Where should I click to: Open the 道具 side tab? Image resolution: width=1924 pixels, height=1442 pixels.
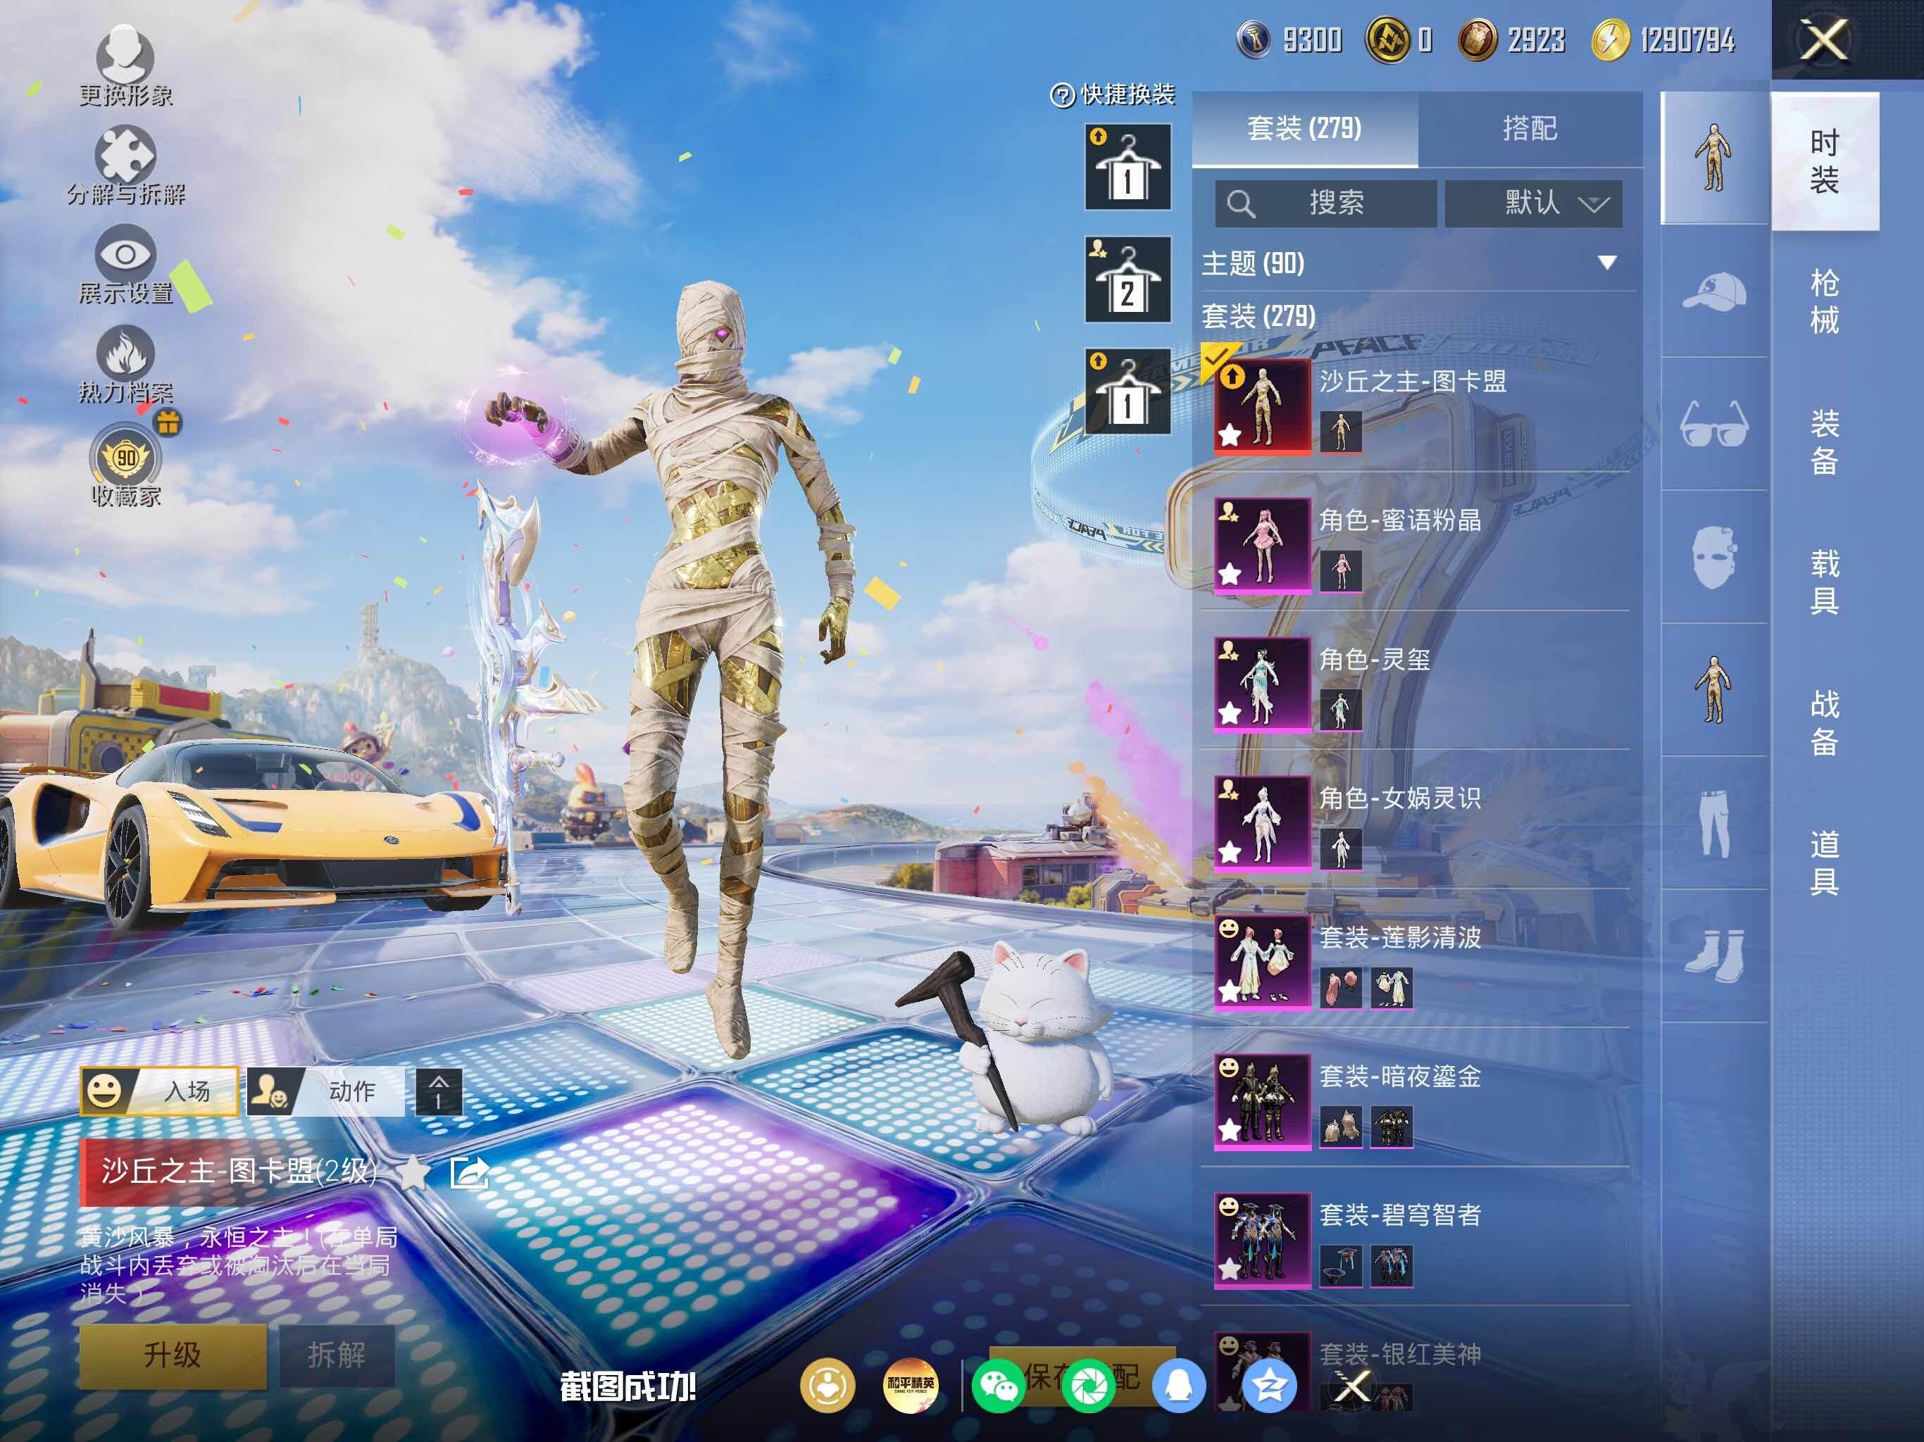[1824, 863]
